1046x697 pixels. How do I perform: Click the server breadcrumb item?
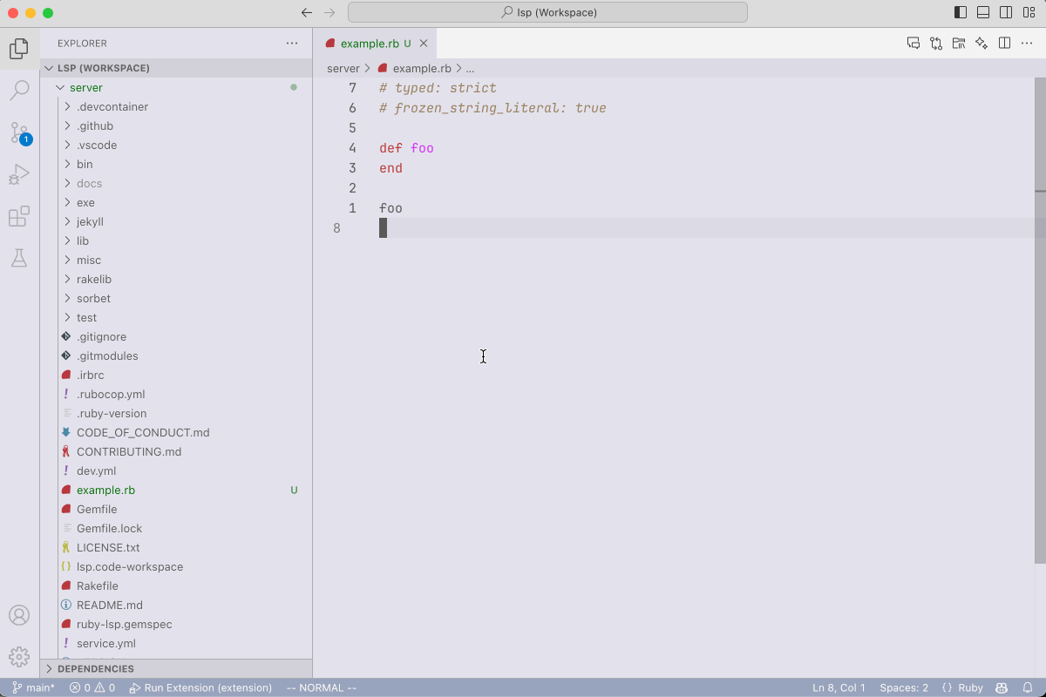(343, 68)
